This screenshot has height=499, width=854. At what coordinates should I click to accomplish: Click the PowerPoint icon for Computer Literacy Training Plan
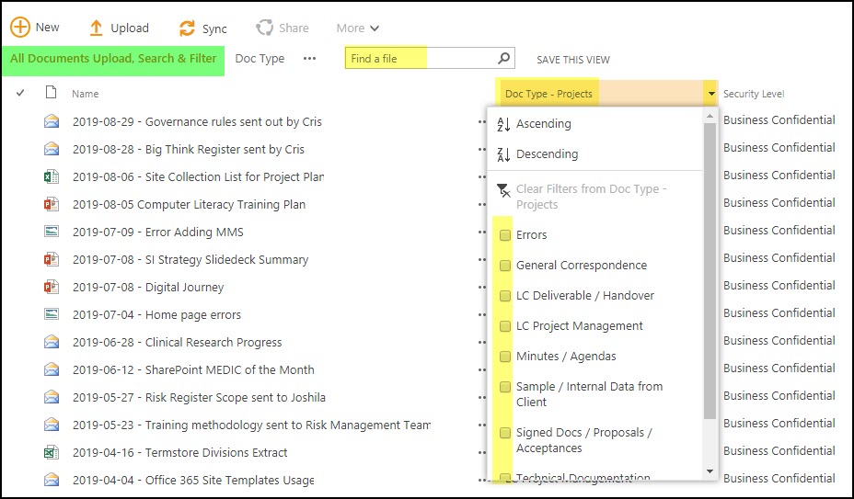pos(52,204)
